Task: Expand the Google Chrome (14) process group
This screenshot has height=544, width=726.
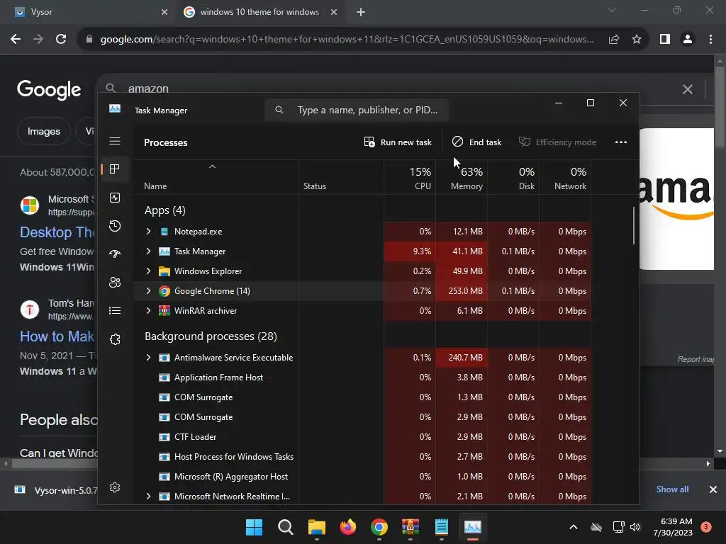Action: (x=148, y=290)
